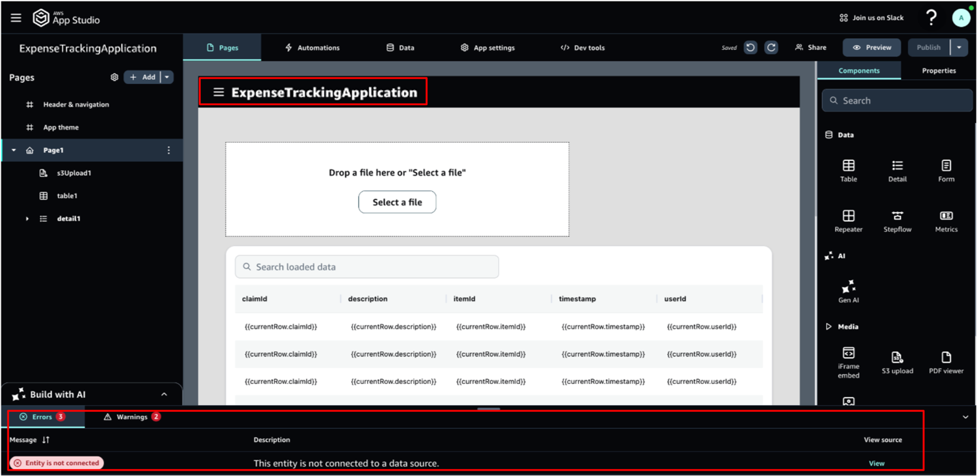Open the Add page dropdown arrow
Image resolution: width=977 pixels, height=476 pixels.
click(167, 77)
